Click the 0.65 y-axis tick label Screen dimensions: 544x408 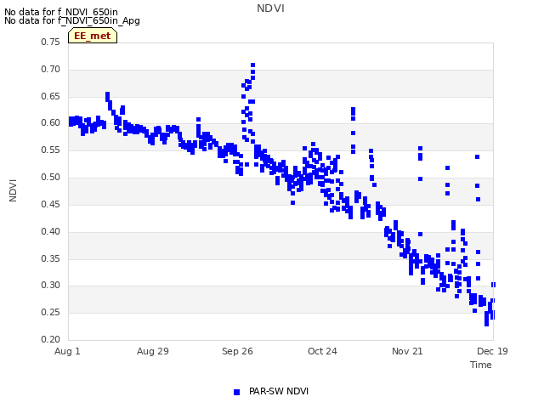pos(51,96)
